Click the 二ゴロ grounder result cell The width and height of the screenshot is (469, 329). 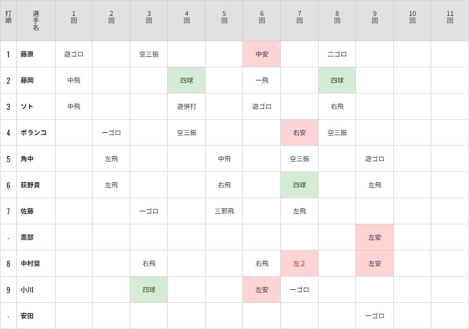(337, 54)
